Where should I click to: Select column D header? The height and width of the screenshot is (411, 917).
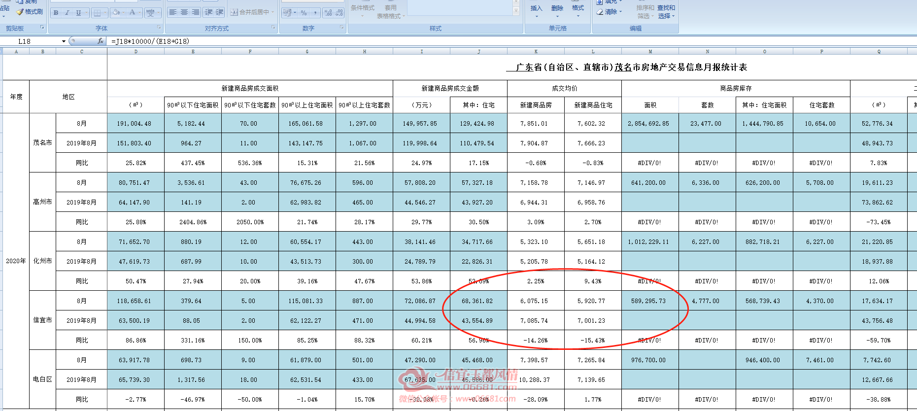click(136, 51)
